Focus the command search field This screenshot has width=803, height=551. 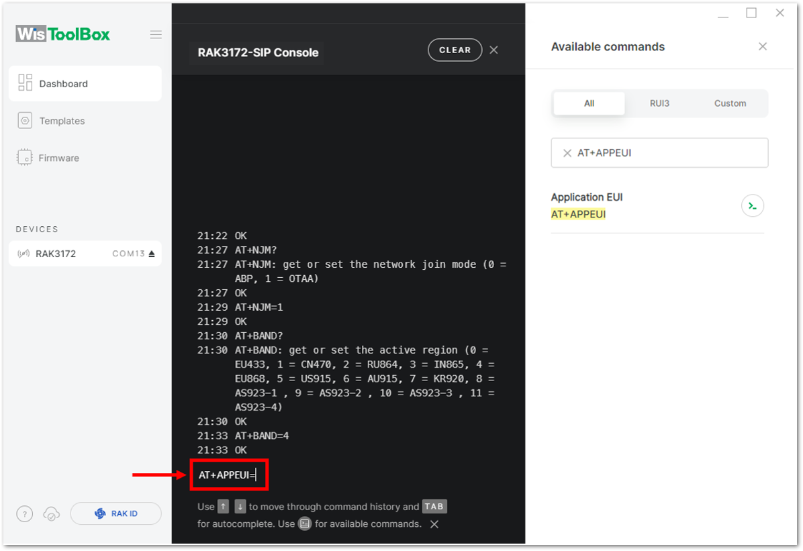pos(659,152)
